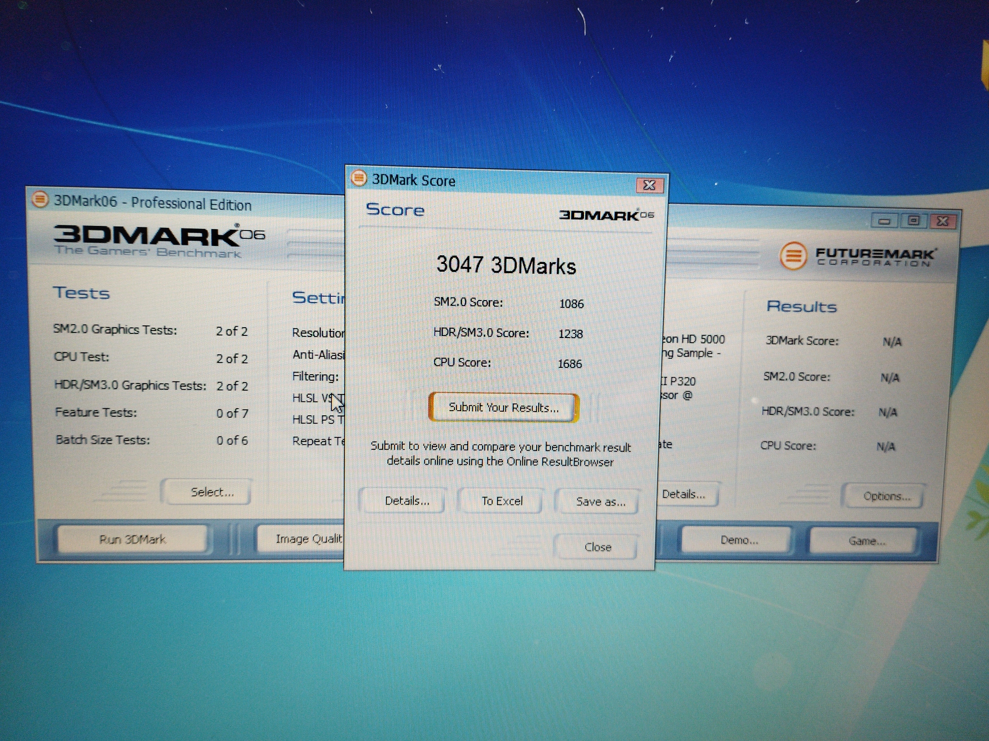
Task: Maximize the 3DMark06 main window
Action: [913, 221]
